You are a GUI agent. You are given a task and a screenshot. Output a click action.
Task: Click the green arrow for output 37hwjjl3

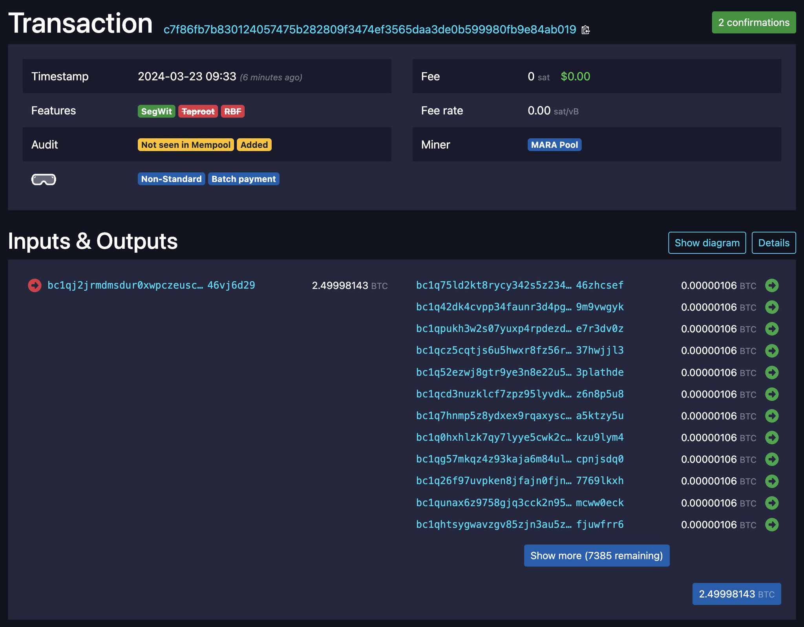click(x=772, y=350)
